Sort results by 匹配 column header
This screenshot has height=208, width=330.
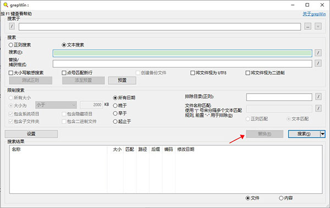click(130, 150)
